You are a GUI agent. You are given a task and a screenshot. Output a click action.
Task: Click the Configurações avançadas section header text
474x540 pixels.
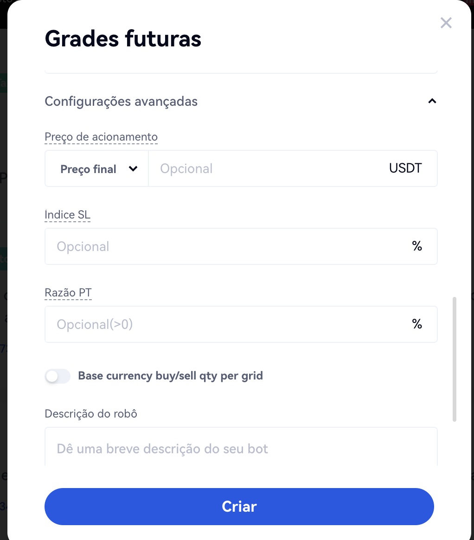pyautogui.click(x=121, y=101)
